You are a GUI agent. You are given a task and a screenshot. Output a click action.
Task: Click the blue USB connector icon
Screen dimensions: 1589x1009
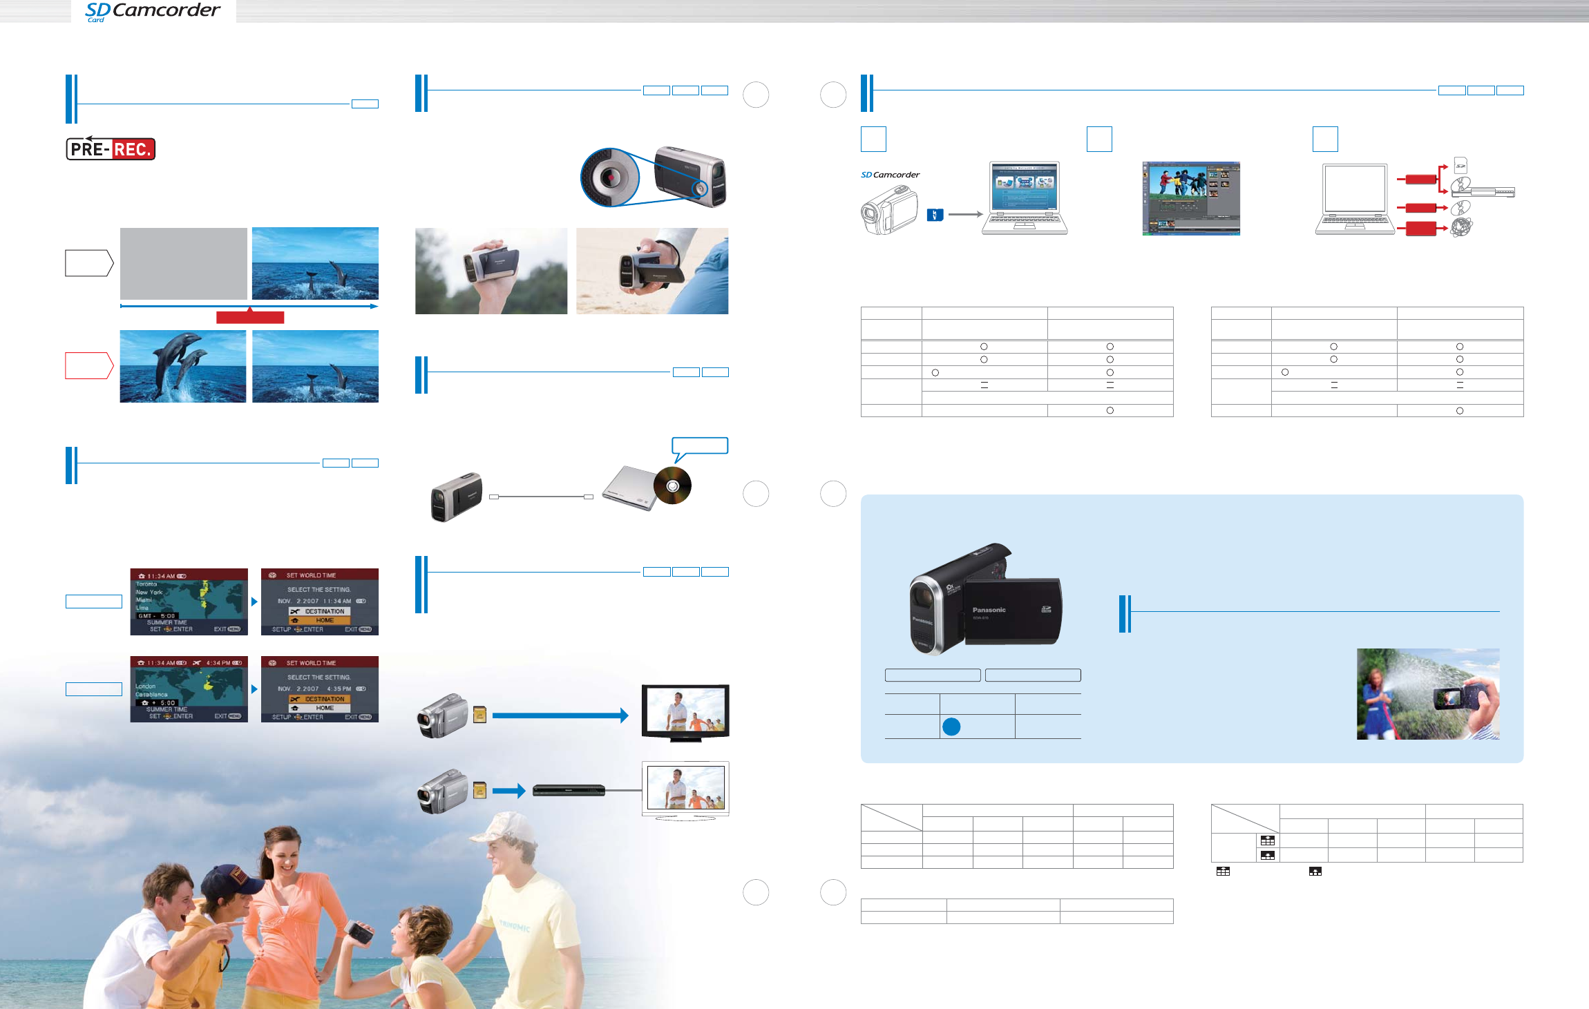click(934, 215)
